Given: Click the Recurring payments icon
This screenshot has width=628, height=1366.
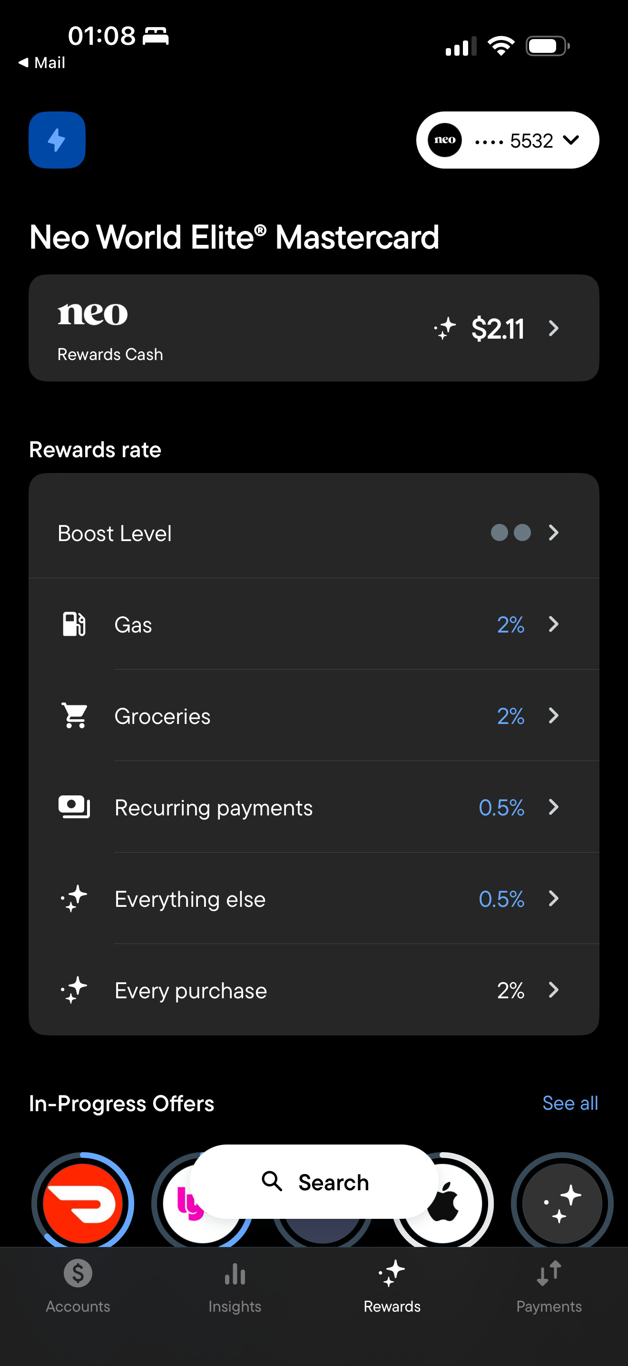Looking at the screenshot, I should tap(74, 807).
